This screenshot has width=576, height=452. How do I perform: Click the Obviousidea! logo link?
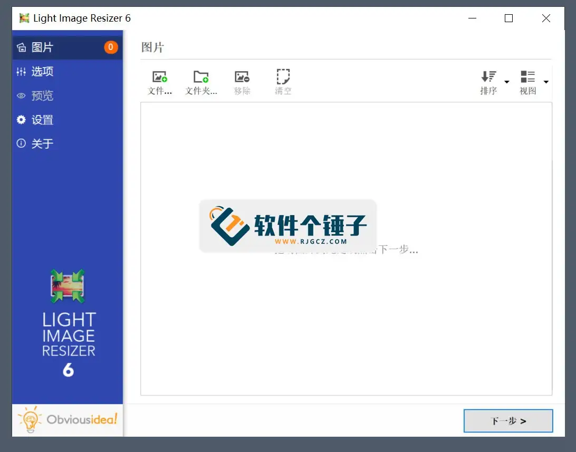click(x=68, y=420)
